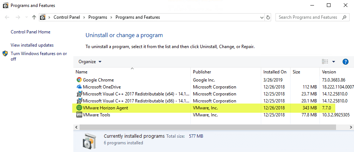Click the Microsoft OneDrive cloud icon
This screenshot has height=152, width=354.
coord(79,87)
